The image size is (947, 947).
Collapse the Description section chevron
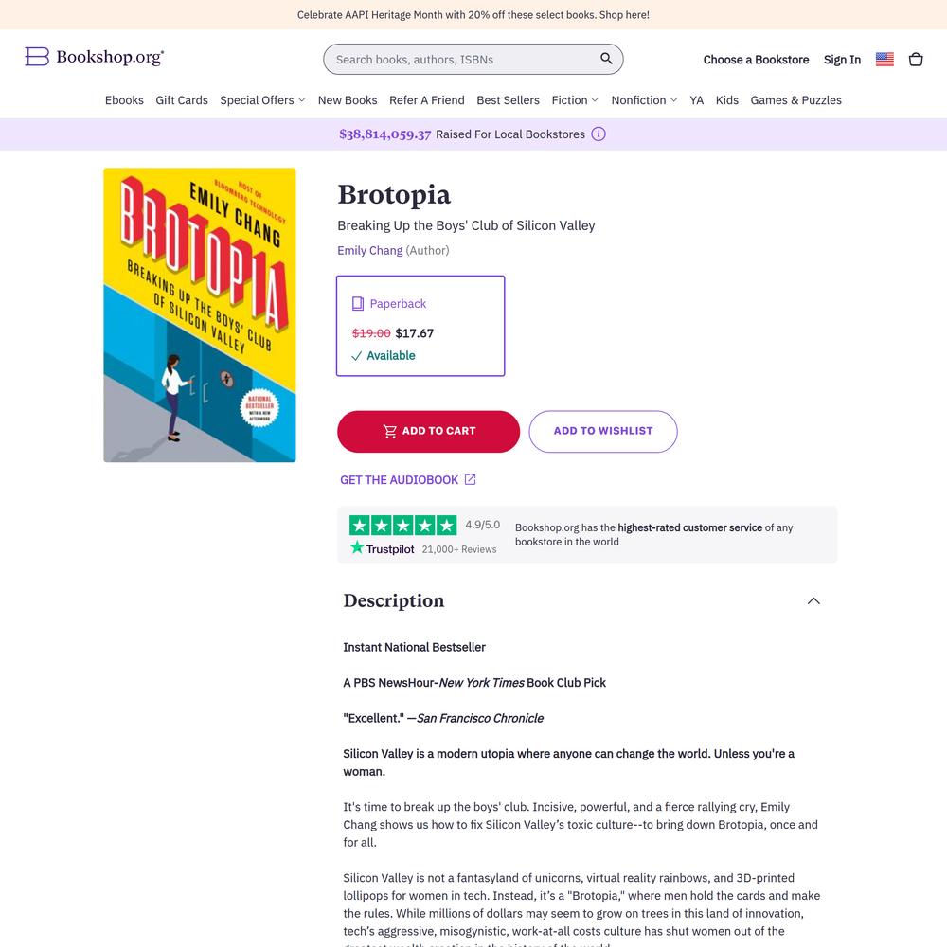813,601
